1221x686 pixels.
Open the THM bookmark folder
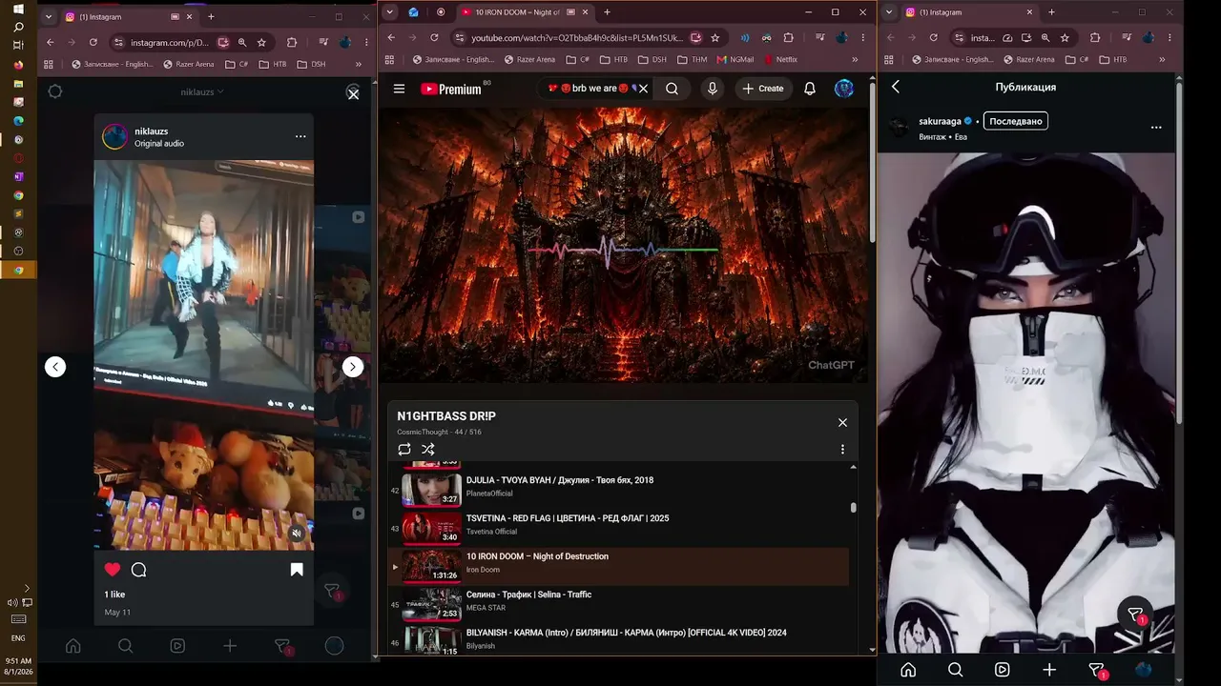tap(693, 59)
